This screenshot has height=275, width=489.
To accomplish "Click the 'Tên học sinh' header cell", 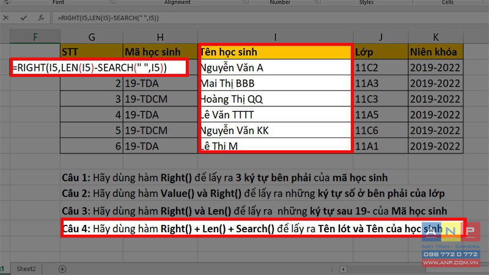I will 276,52.
